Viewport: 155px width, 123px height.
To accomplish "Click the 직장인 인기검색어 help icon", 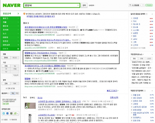I will pyautogui.click(x=145, y=91).
